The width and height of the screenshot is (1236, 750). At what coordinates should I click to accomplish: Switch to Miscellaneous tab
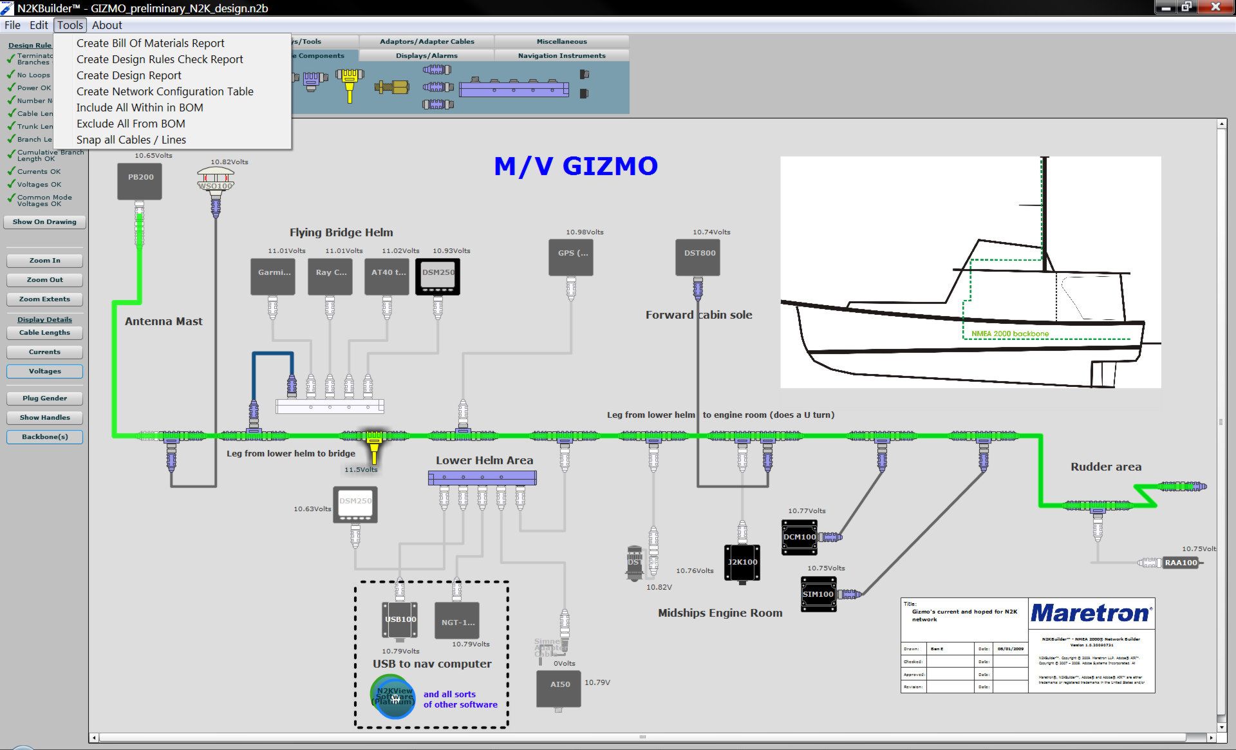[562, 41]
